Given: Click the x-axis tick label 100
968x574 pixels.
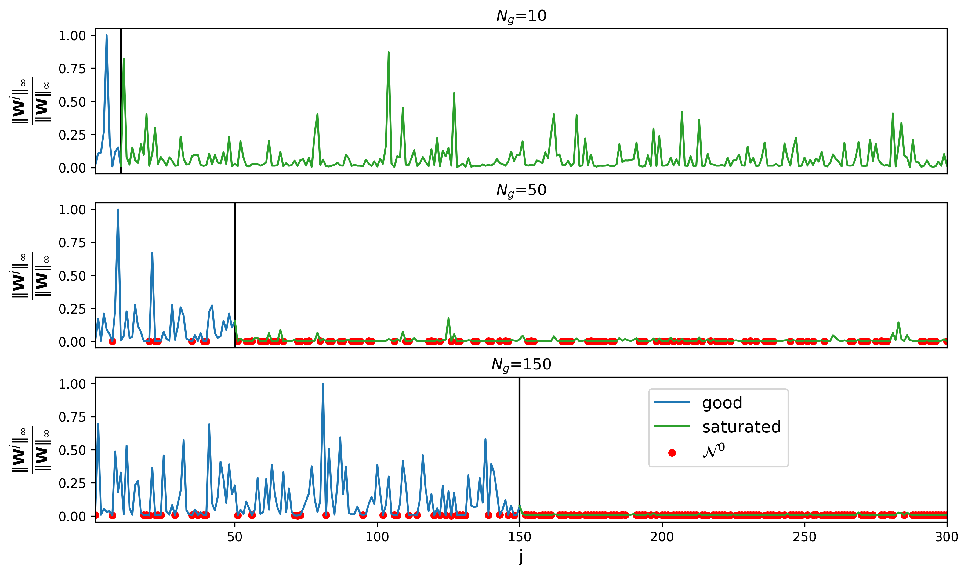Looking at the screenshot, I should (377, 537).
